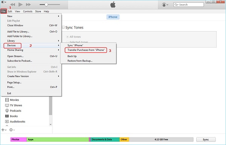This screenshot has height=145, width=226.
Task: Click the Sync button
Action: click(206, 139)
